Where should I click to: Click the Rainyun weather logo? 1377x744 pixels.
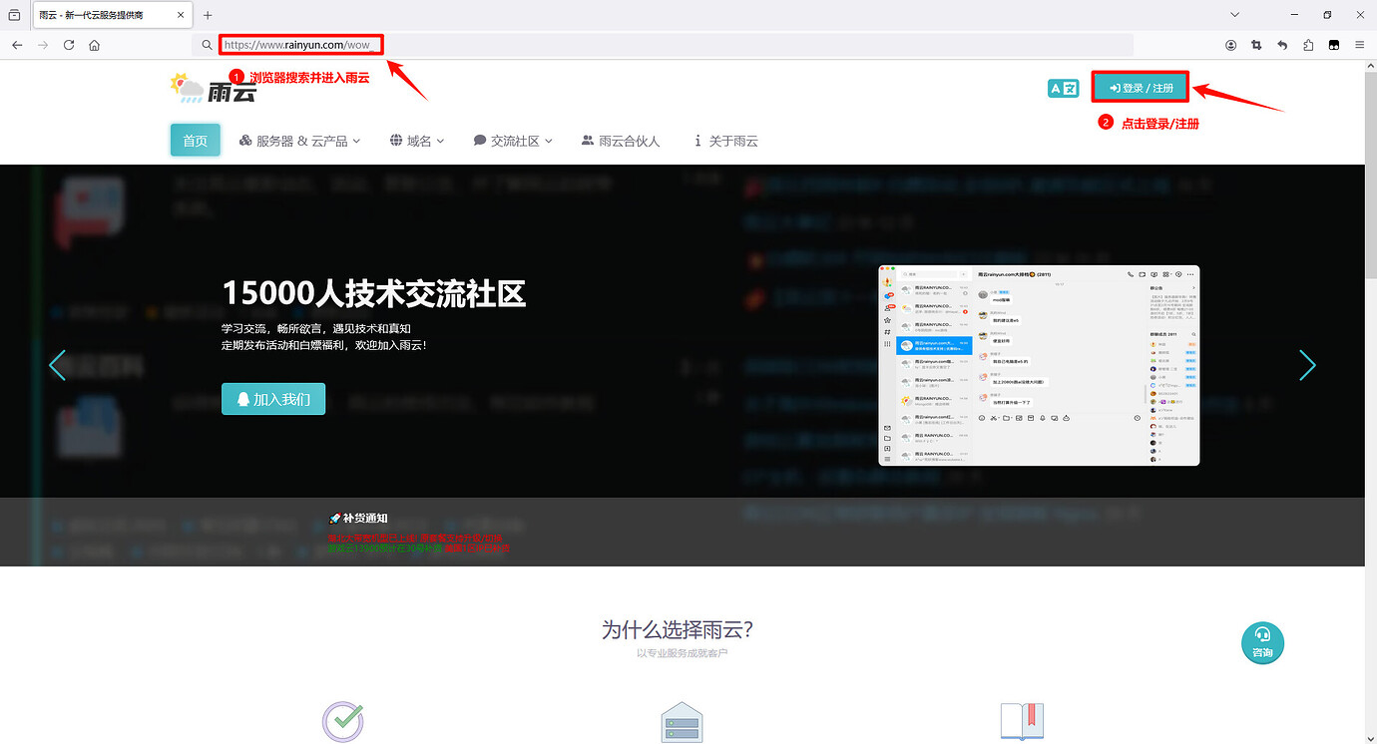pyautogui.click(x=185, y=88)
